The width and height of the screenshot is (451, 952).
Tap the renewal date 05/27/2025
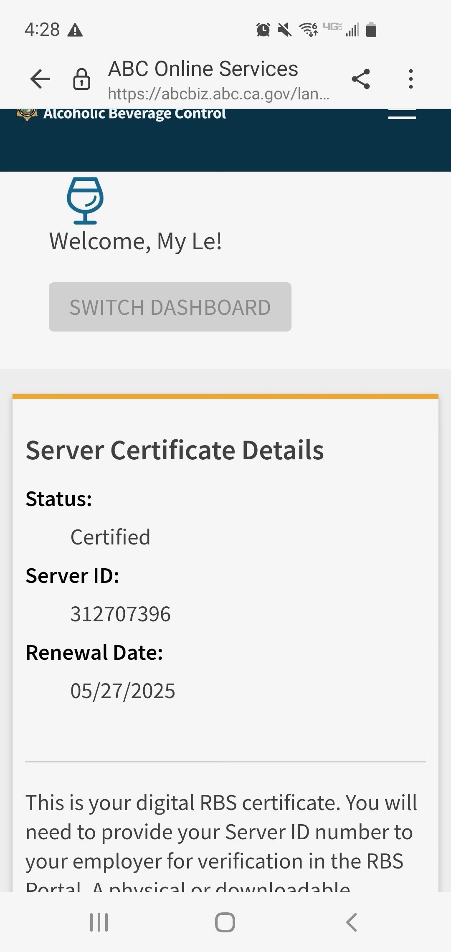[x=122, y=691]
